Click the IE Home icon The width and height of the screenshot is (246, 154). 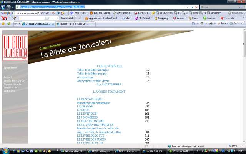pos(194,23)
